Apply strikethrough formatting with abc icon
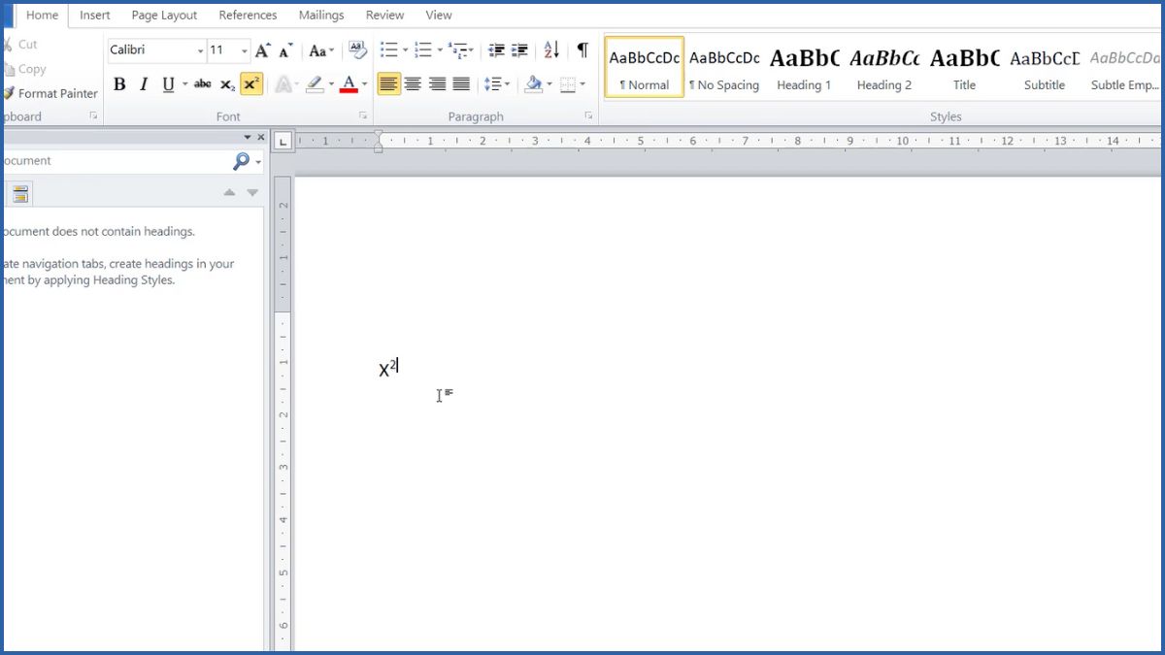The height and width of the screenshot is (655, 1165). [x=203, y=84]
